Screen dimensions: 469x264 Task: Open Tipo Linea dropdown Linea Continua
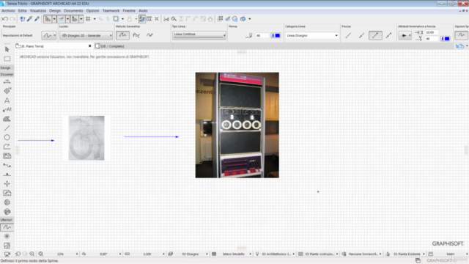pos(199,34)
